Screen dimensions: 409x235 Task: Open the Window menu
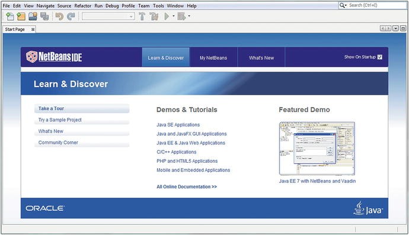(x=175, y=6)
